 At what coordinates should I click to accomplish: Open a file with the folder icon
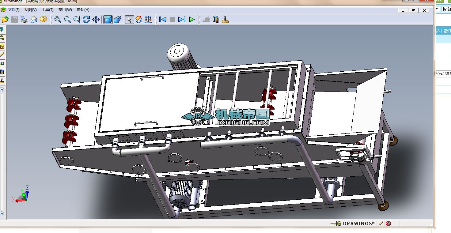coord(5,20)
